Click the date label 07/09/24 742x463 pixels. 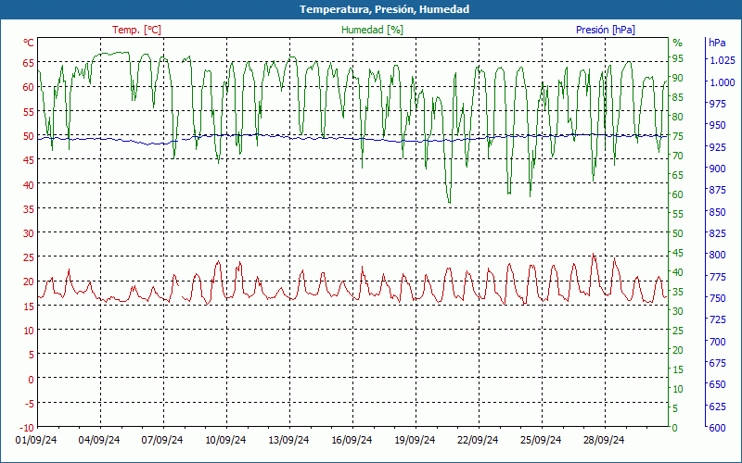coord(162,440)
